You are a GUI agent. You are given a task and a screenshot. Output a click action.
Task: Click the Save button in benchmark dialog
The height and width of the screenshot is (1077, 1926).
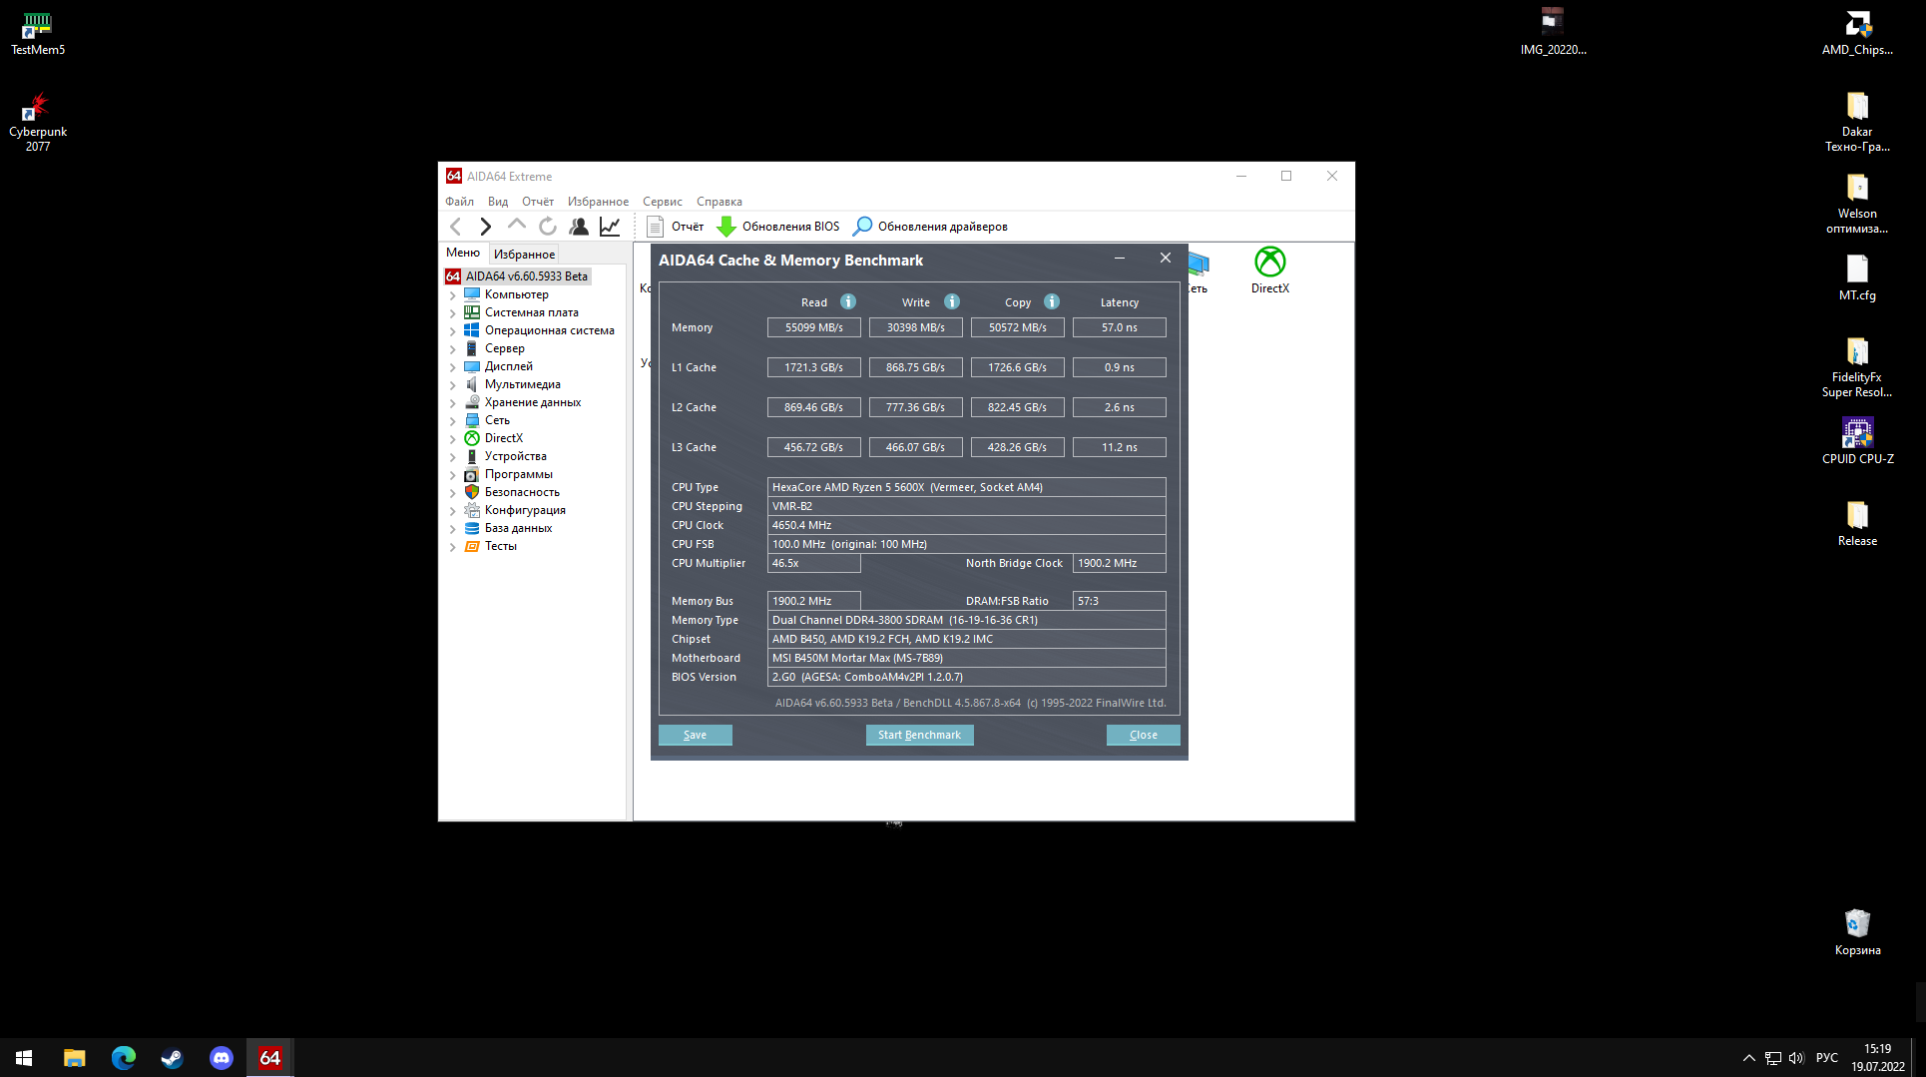tap(696, 735)
